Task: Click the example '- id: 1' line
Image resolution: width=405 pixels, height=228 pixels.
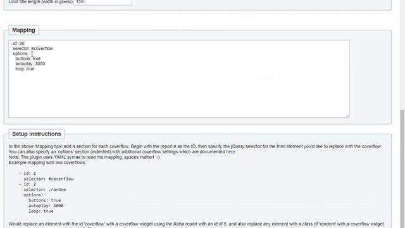Action: (x=27, y=174)
